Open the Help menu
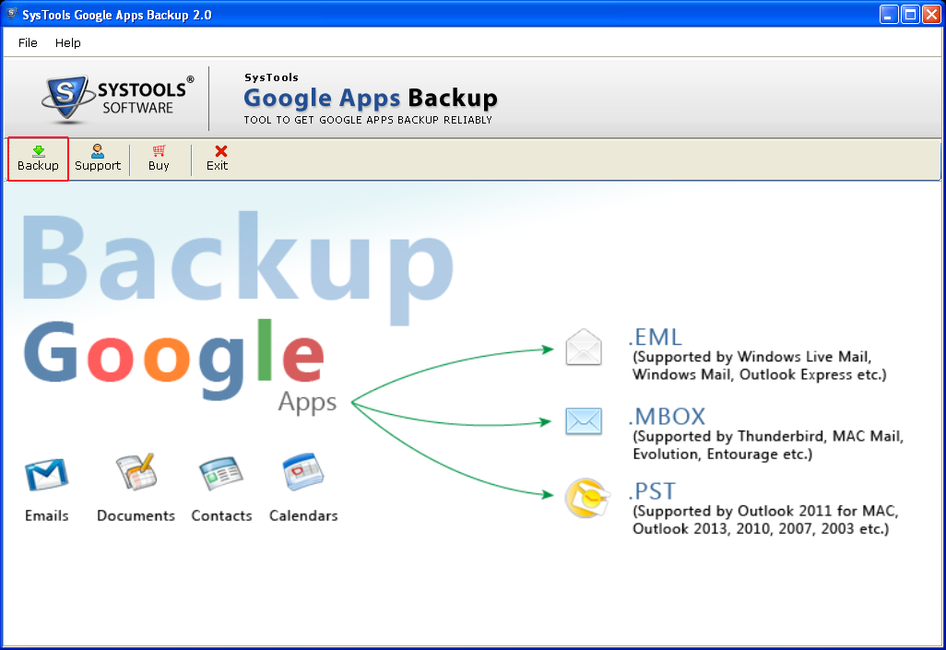946x650 pixels. [67, 42]
